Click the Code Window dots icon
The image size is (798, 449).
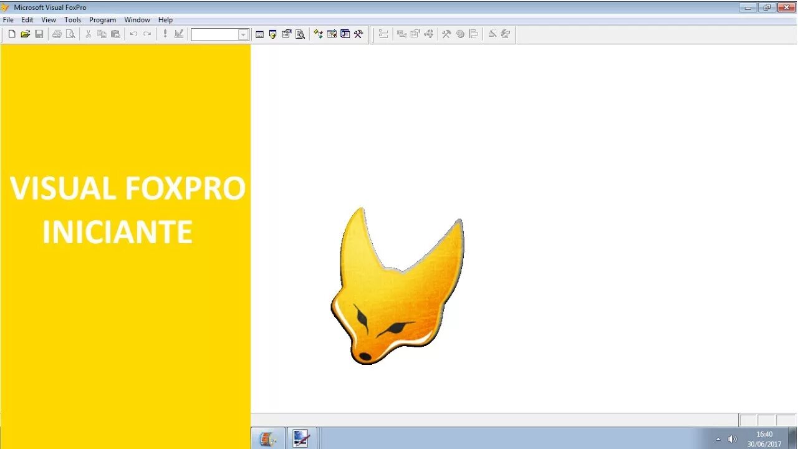[x=429, y=34]
